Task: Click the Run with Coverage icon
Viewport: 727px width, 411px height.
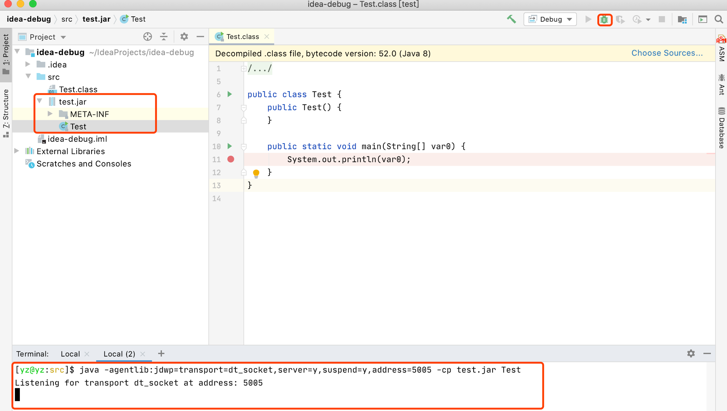Action: (620, 20)
